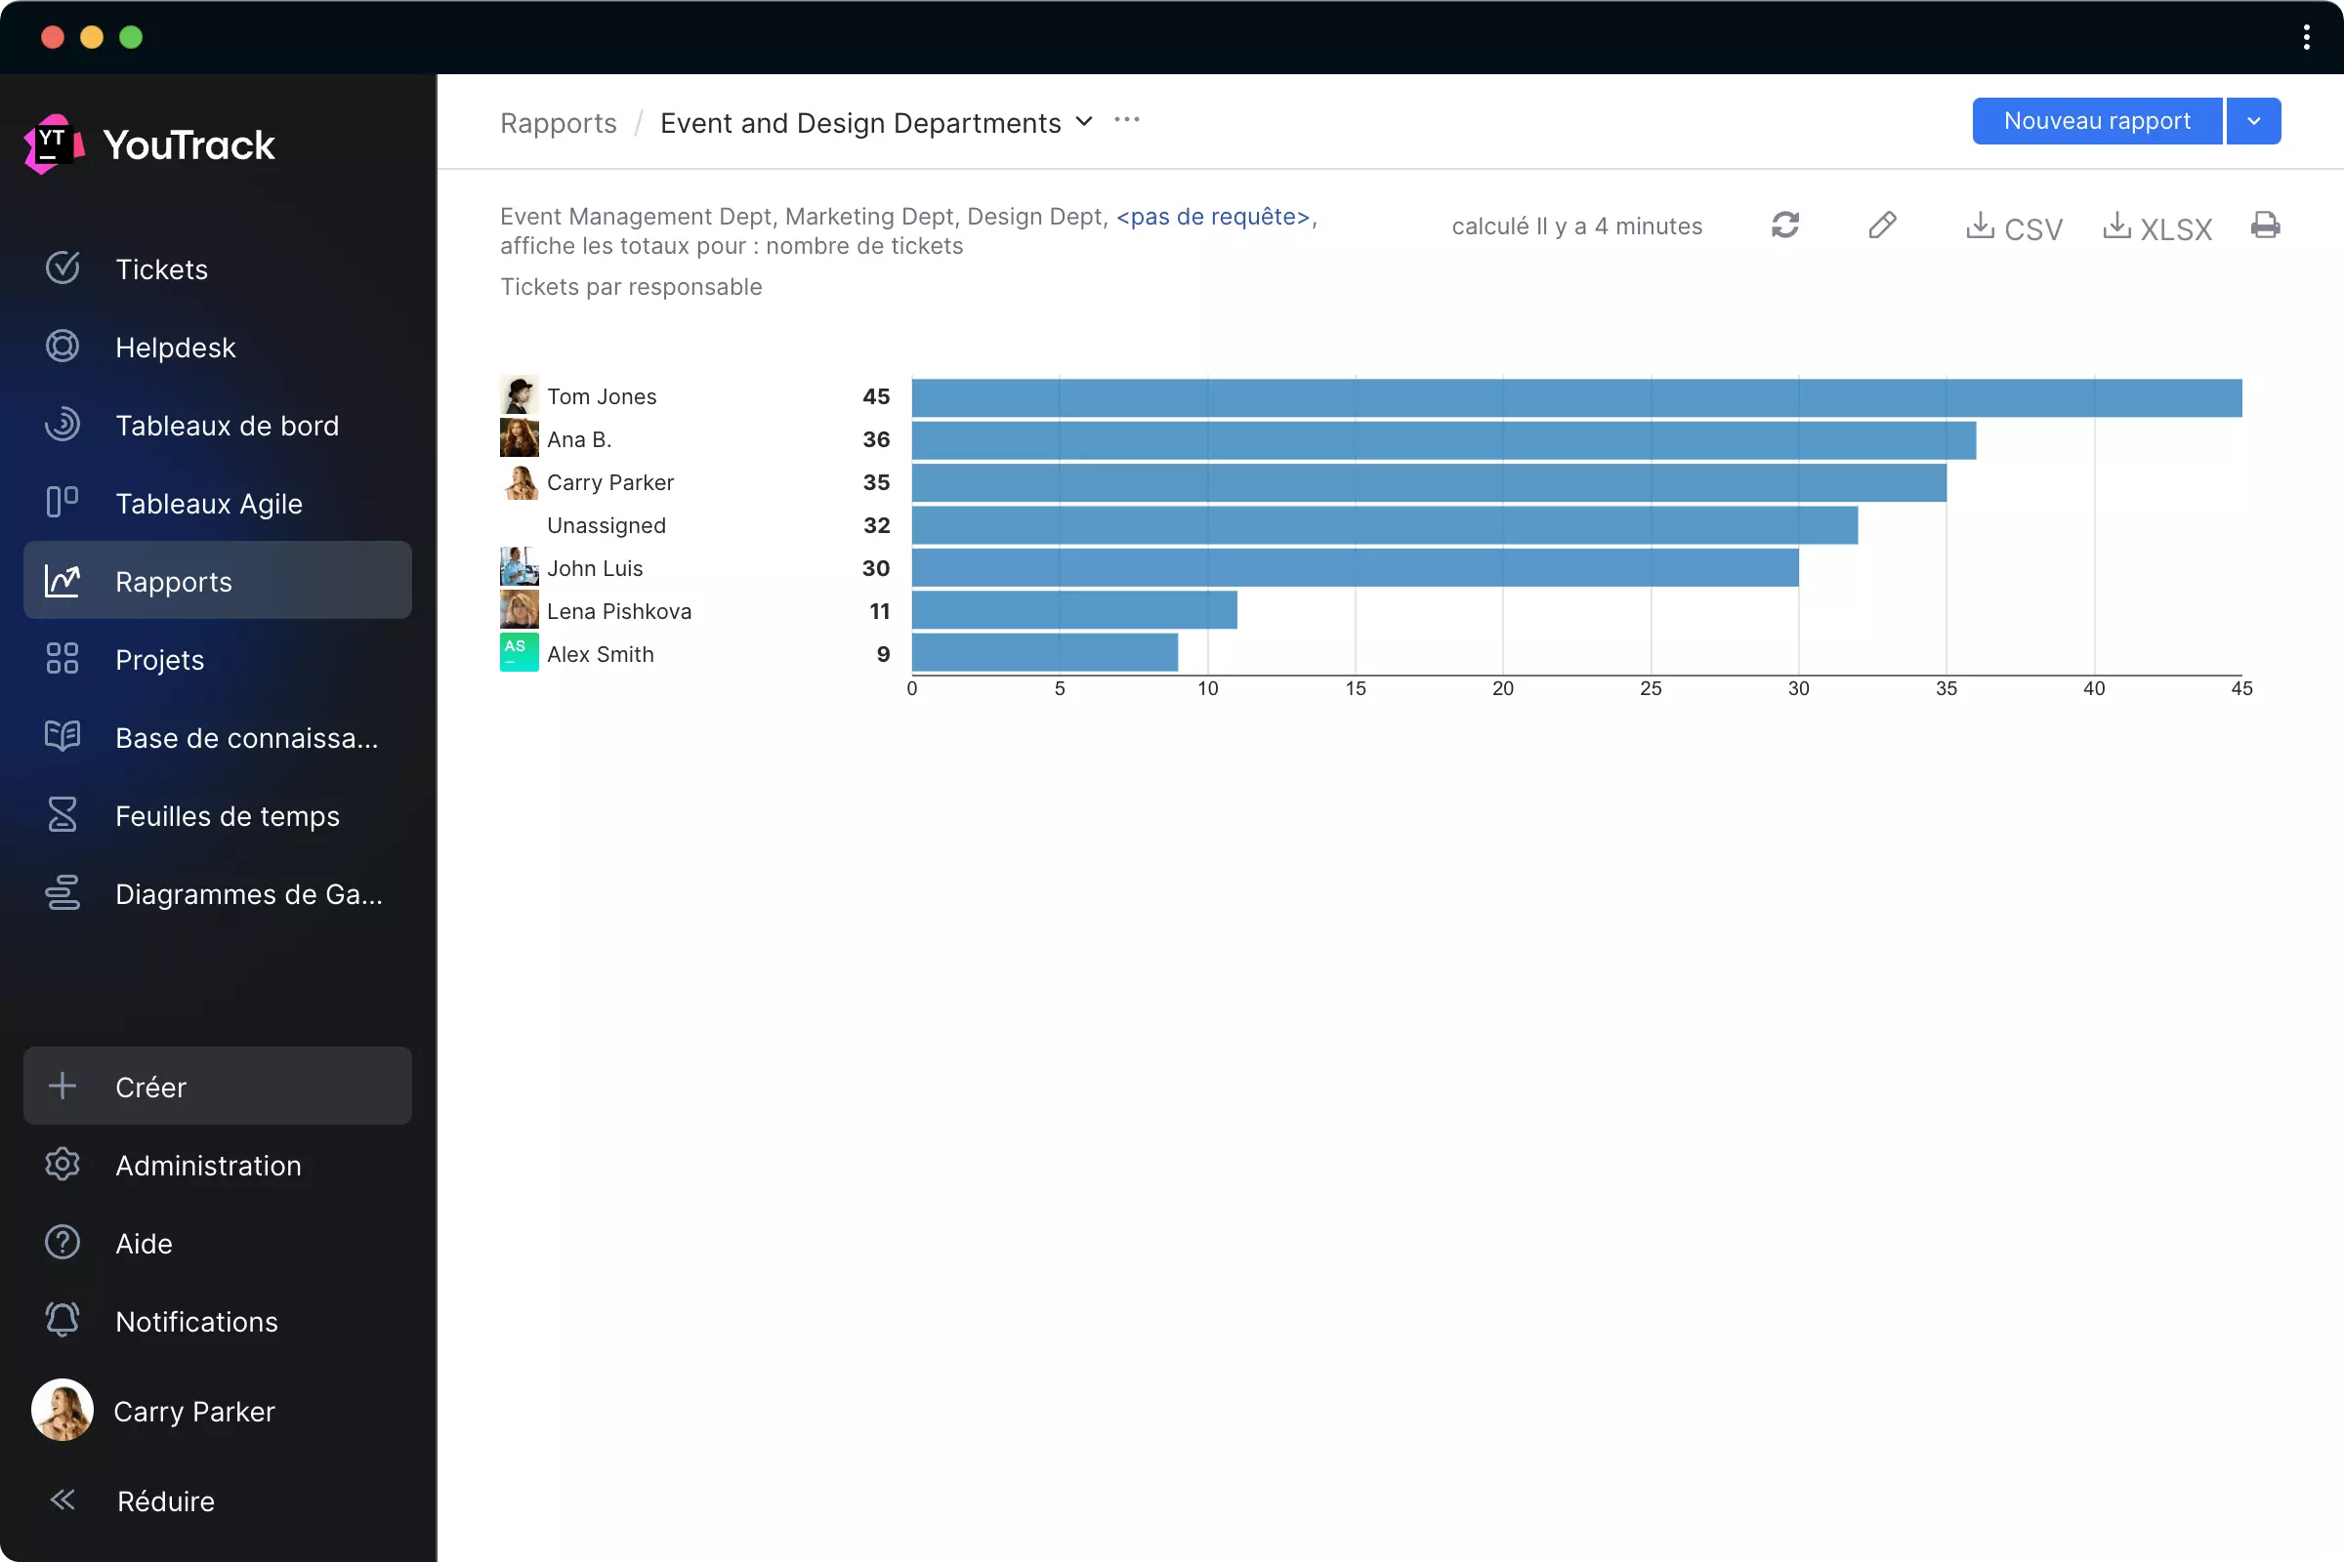This screenshot has width=2344, height=1562.
Task: Download the report as CSV
Action: point(2013,228)
